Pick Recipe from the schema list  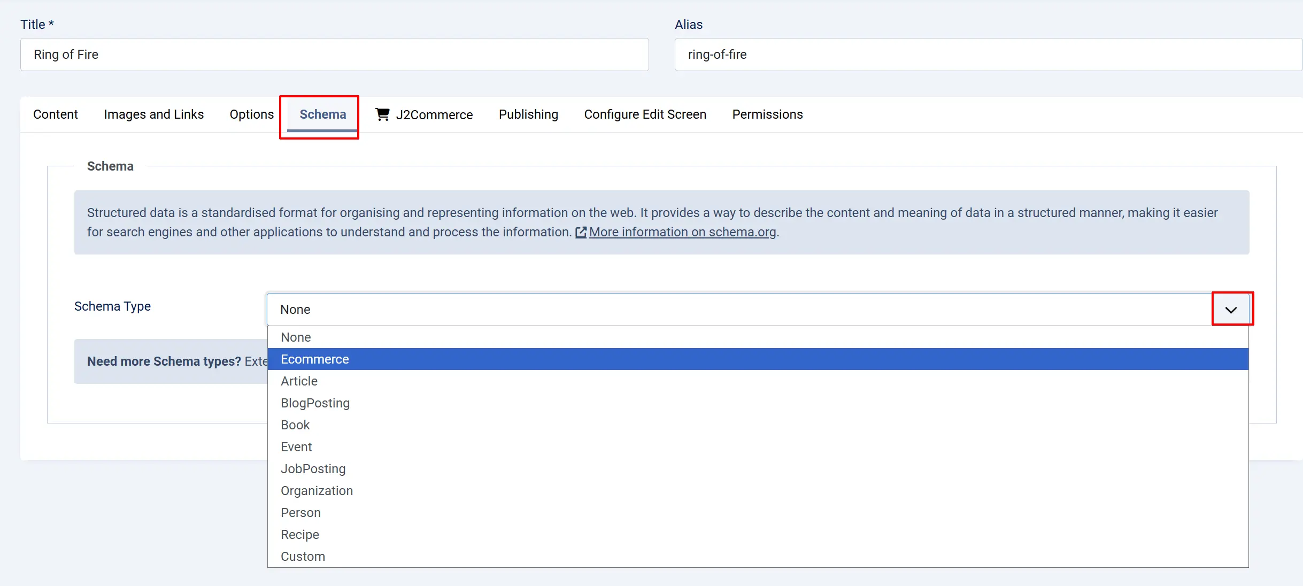758,535
